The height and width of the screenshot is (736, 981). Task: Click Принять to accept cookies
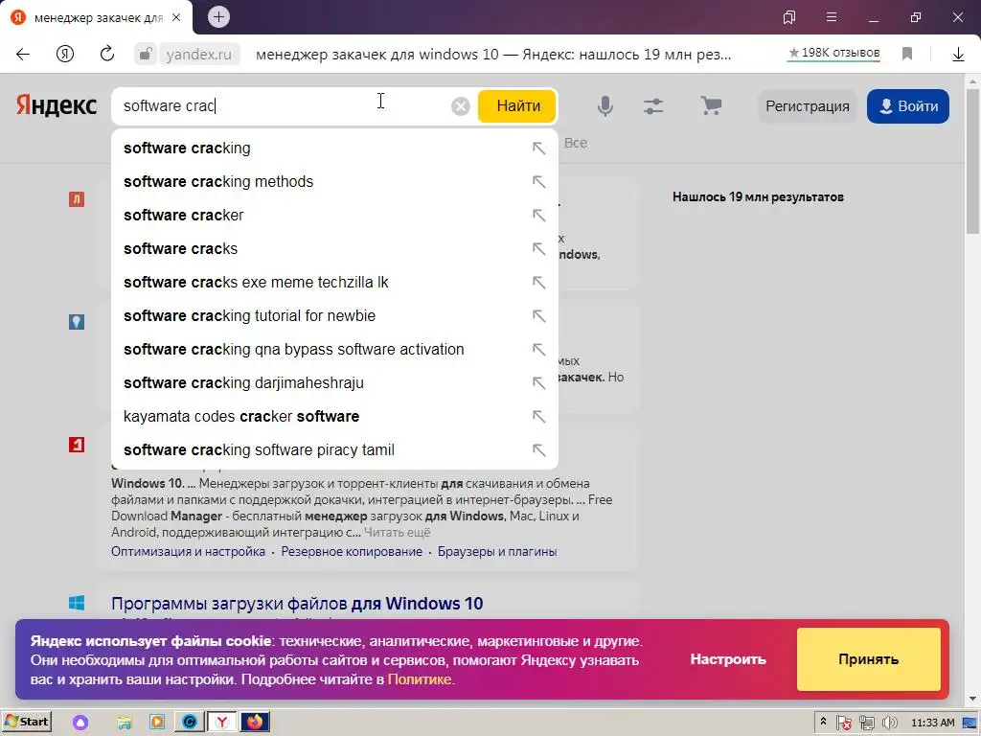click(x=868, y=659)
